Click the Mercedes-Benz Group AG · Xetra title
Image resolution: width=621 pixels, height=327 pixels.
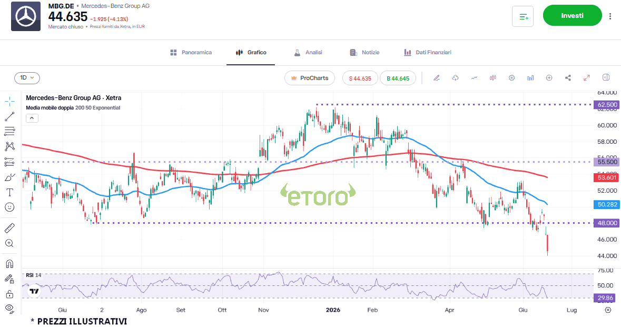[x=74, y=98]
